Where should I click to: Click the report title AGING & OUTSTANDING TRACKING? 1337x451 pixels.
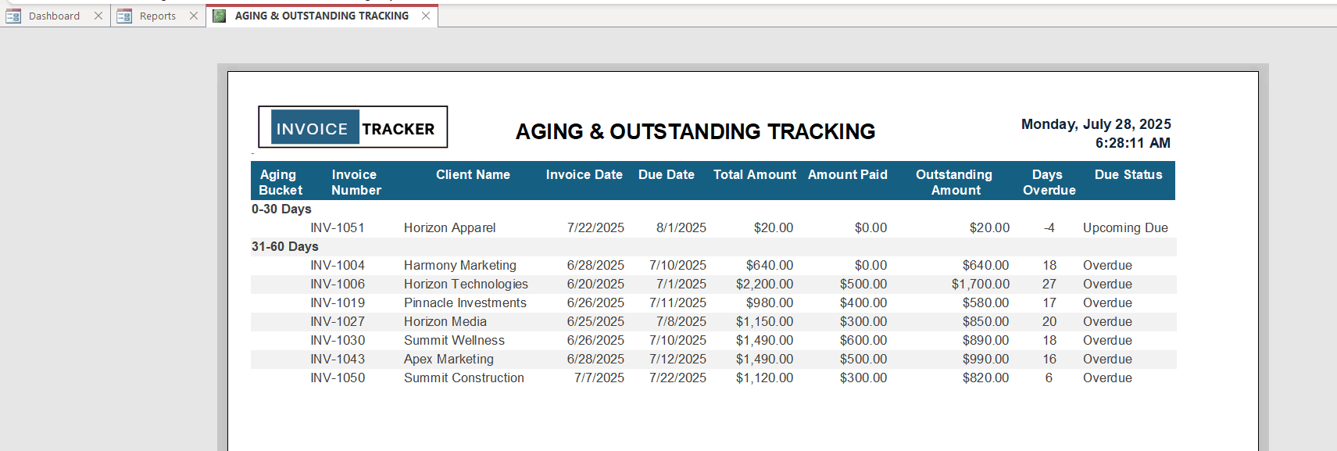coord(695,131)
